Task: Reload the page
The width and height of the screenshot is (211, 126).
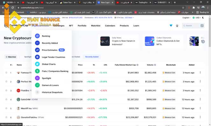Action: [12, 8]
